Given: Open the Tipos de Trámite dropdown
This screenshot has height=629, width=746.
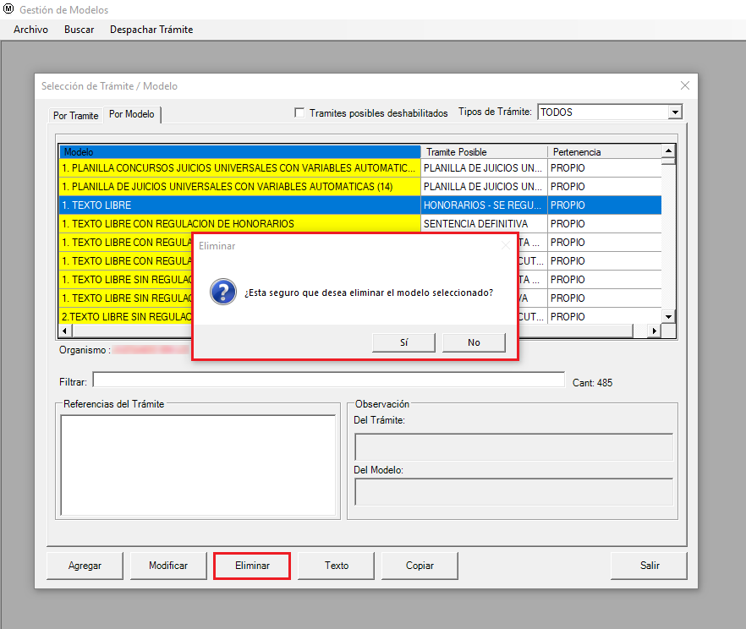Looking at the screenshot, I should click(x=675, y=112).
